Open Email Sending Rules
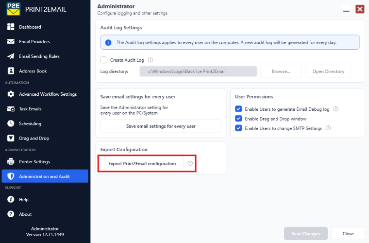Screen dimensions: 369x243 [45, 56]
